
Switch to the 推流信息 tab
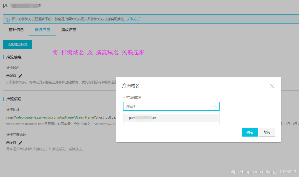click(x=42, y=30)
